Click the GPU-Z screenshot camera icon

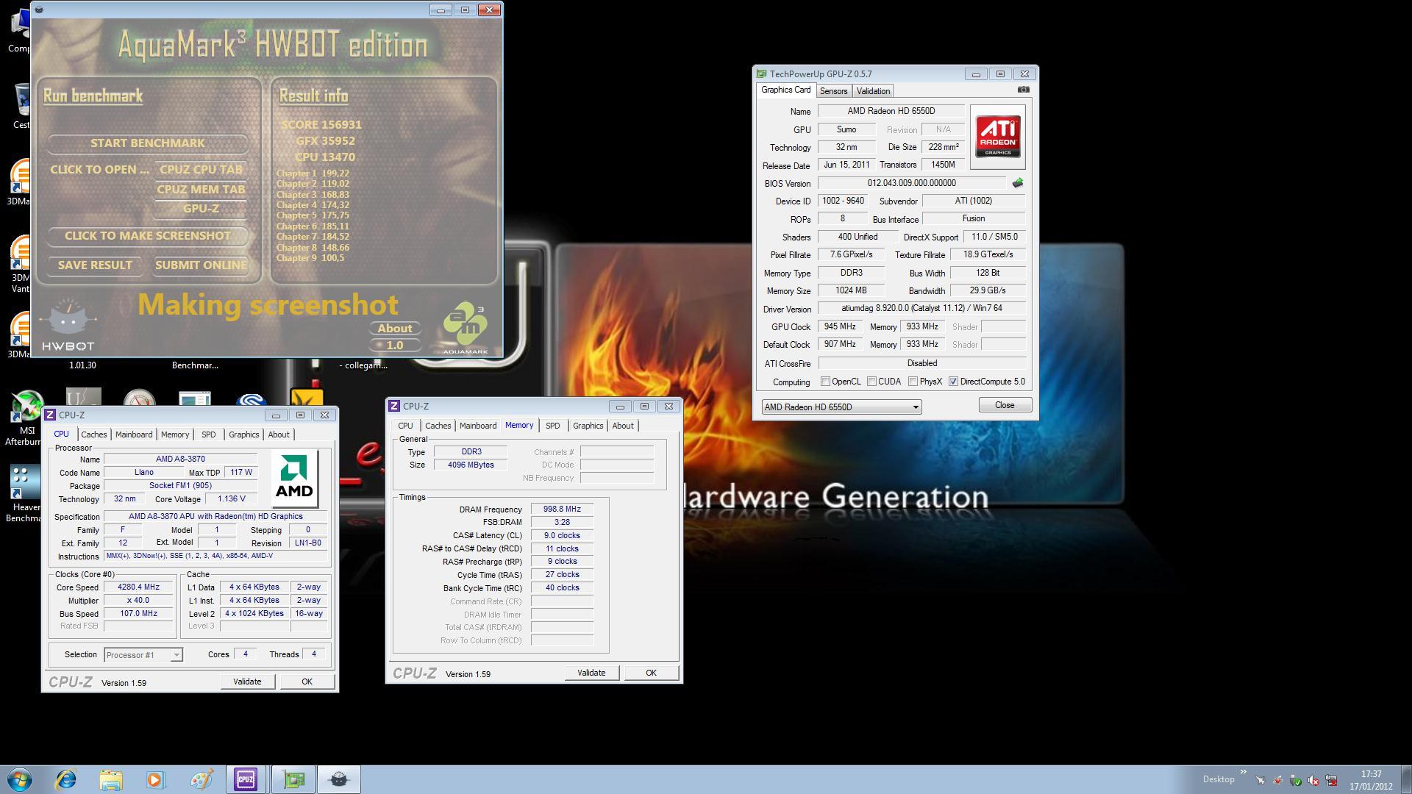tap(1023, 90)
